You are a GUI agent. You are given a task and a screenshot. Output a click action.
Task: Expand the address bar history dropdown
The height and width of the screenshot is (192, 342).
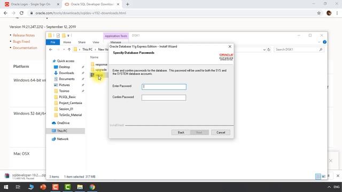[264, 50]
